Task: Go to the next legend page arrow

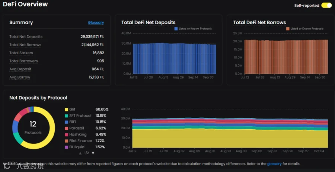Action: [x=93, y=153]
